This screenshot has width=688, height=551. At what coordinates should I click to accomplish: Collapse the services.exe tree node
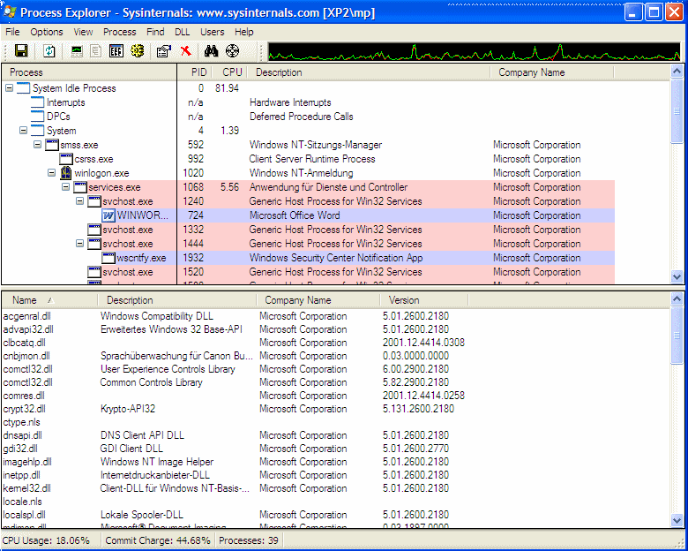[x=66, y=187]
